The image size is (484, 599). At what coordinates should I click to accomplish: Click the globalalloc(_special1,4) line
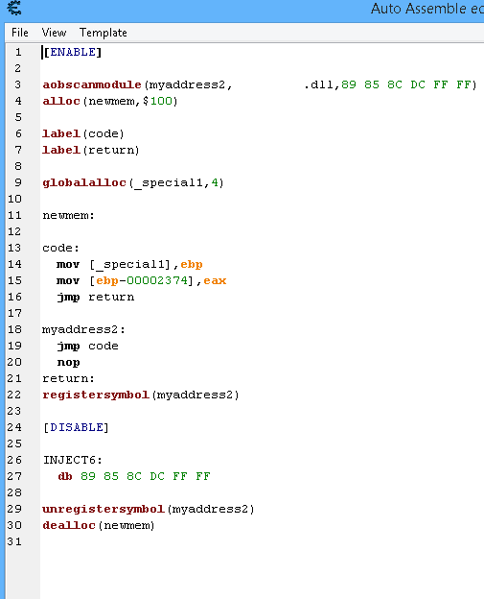[133, 182]
